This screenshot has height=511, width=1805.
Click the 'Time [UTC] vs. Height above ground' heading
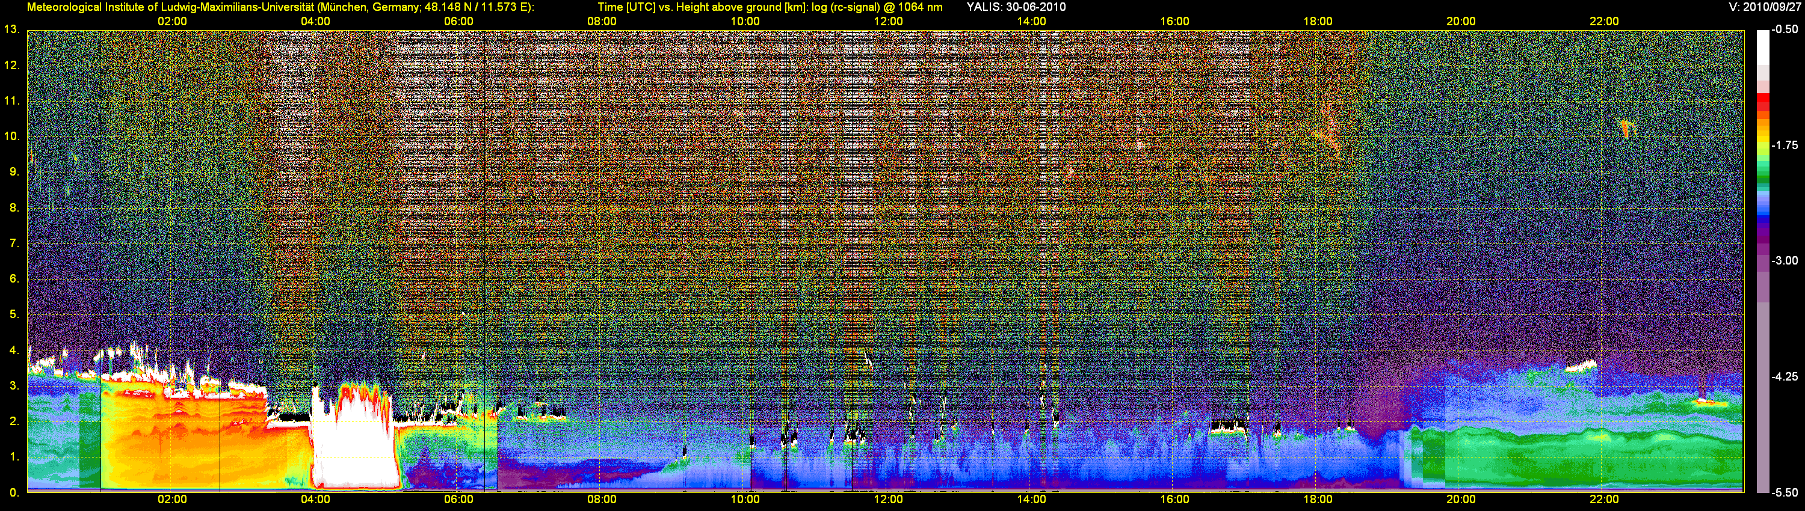(770, 7)
